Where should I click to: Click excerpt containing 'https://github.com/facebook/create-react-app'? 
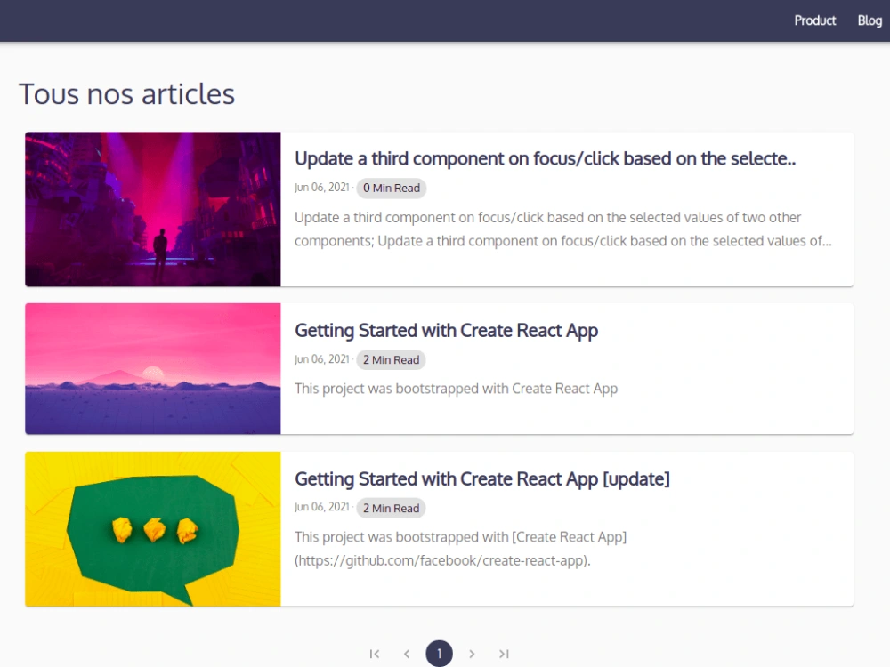coord(460,549)
